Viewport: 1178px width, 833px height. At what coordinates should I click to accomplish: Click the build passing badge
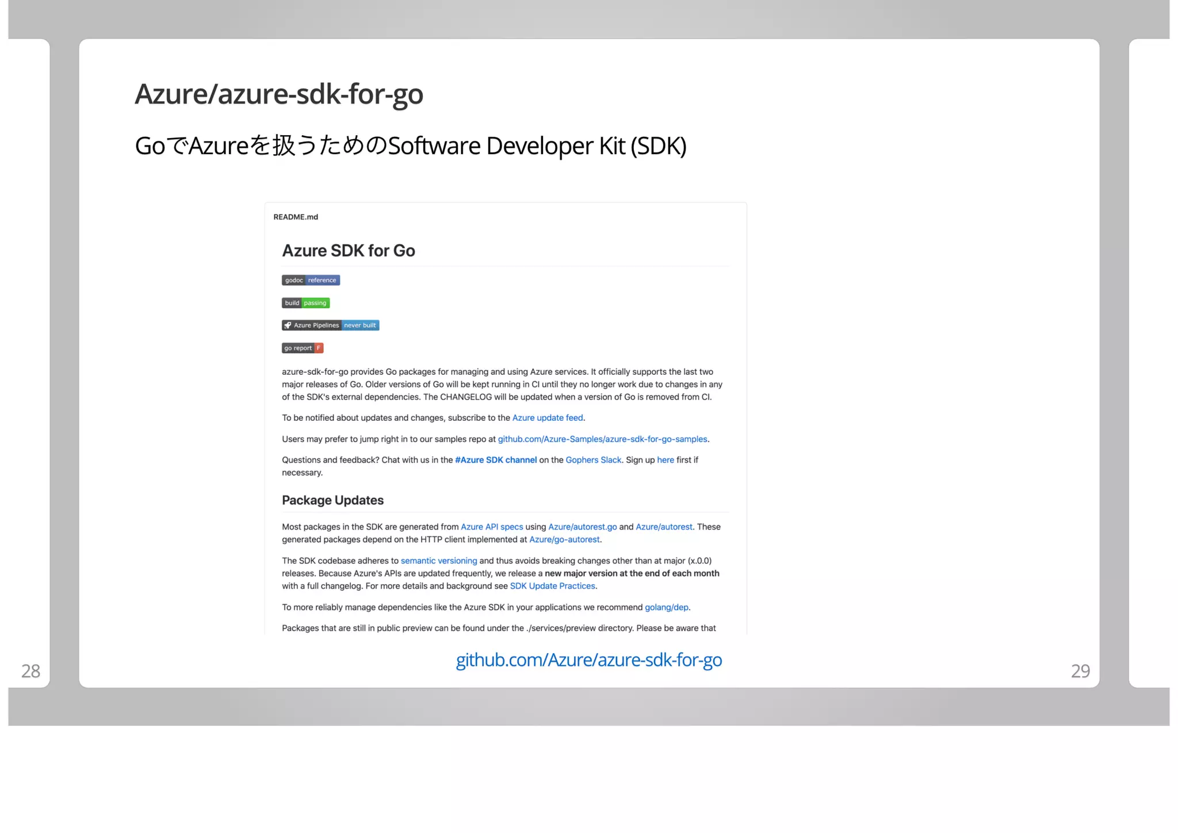[305, 303]
